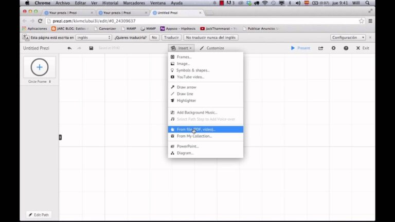Open the Canvanizer bookmark
Screen dimensions: 395x222
(x=105, y=29)
